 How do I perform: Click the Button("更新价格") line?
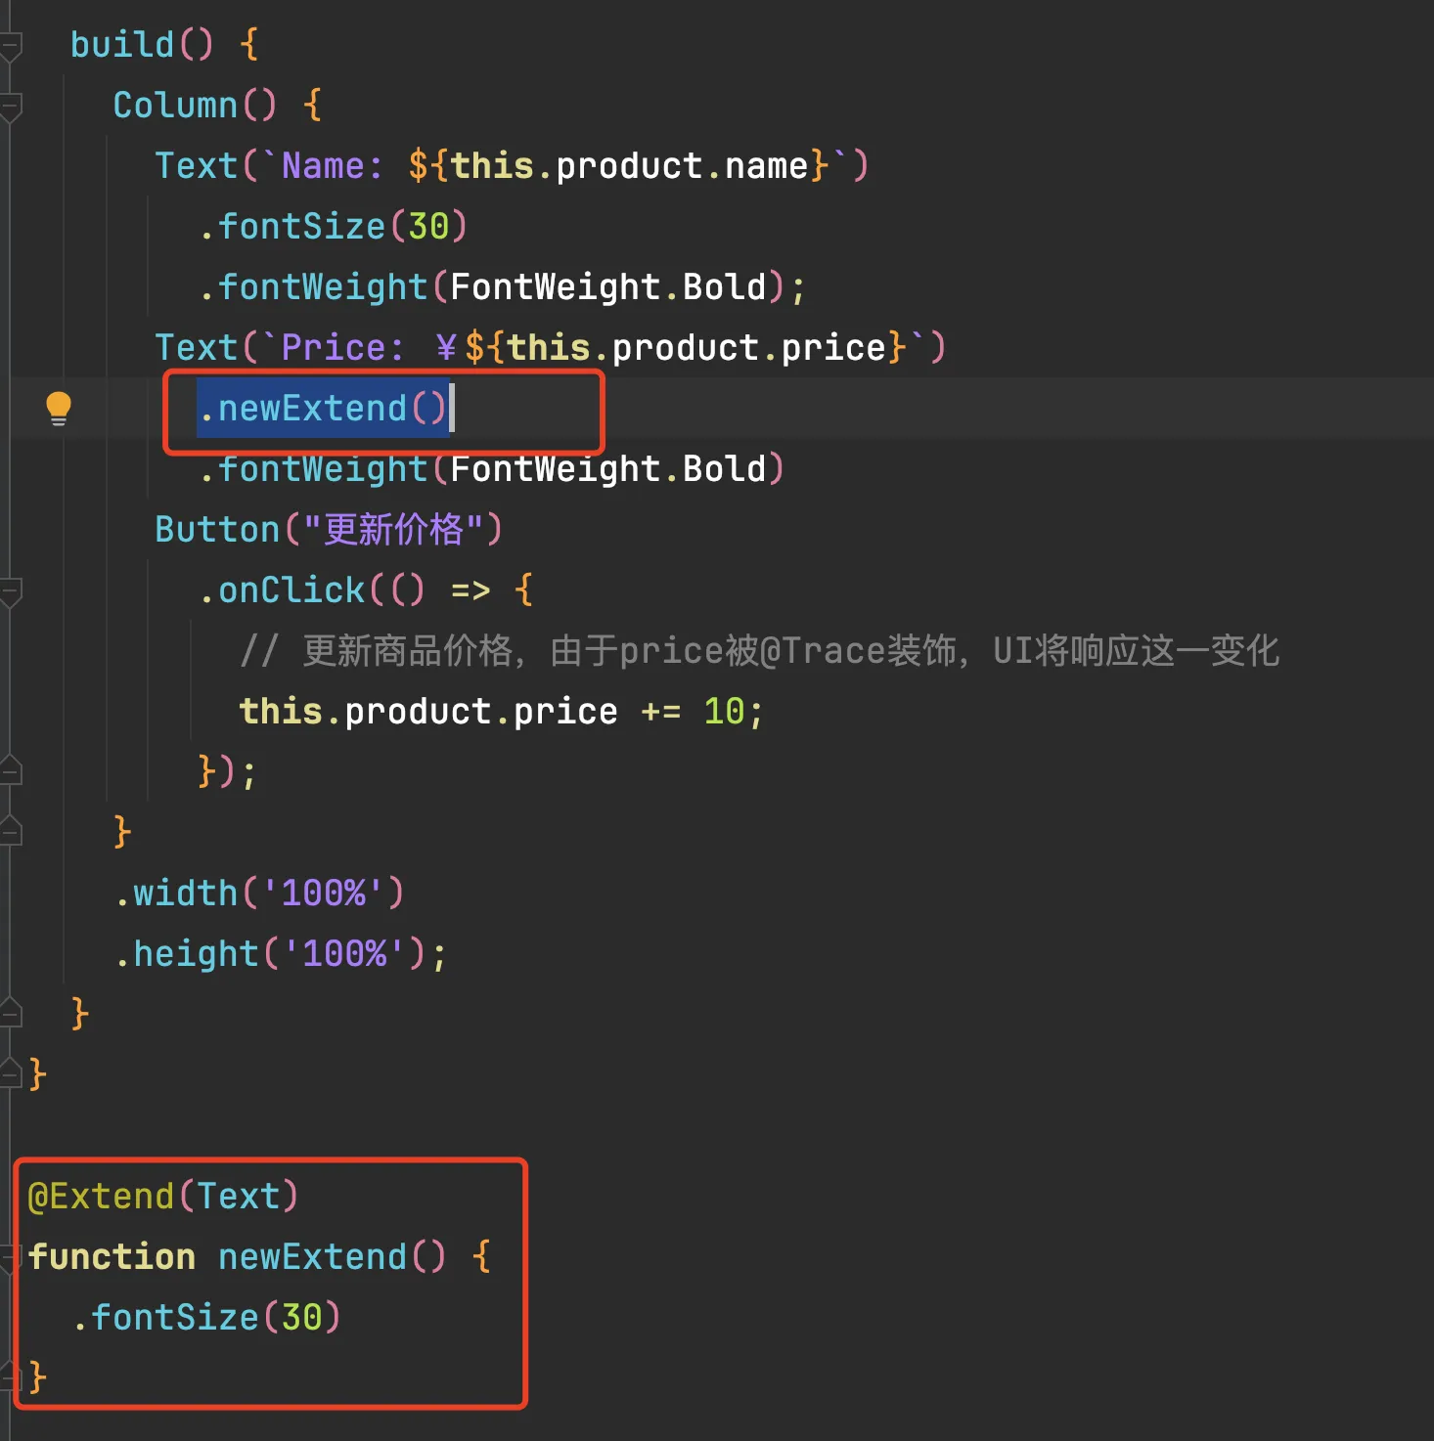point(329,530)
